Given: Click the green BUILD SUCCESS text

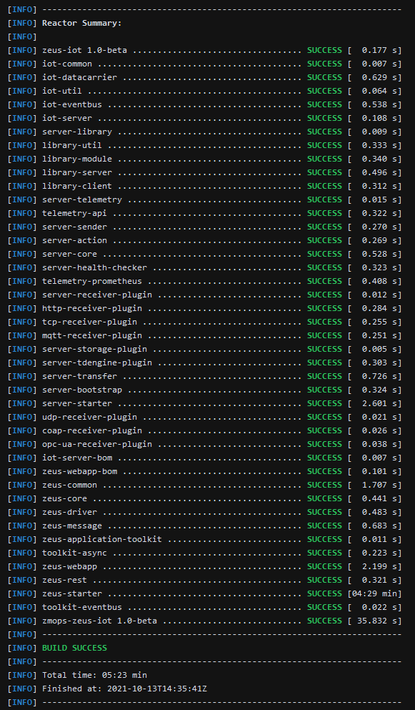Looking at the screenshot, I should click(x=75, y=648).
